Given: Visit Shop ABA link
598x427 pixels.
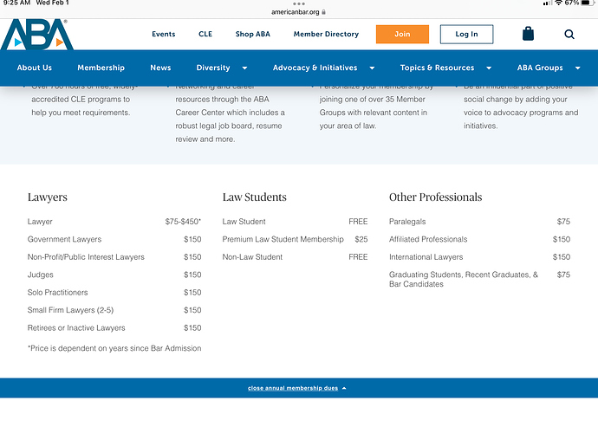Looking at the screenshot, I should click(x=253, y=34).
